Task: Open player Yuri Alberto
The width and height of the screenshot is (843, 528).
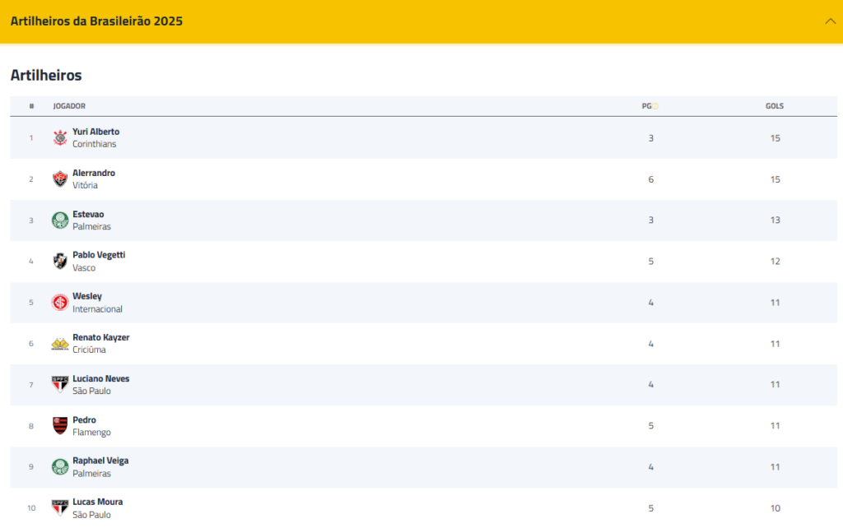Action: point(95,132)
